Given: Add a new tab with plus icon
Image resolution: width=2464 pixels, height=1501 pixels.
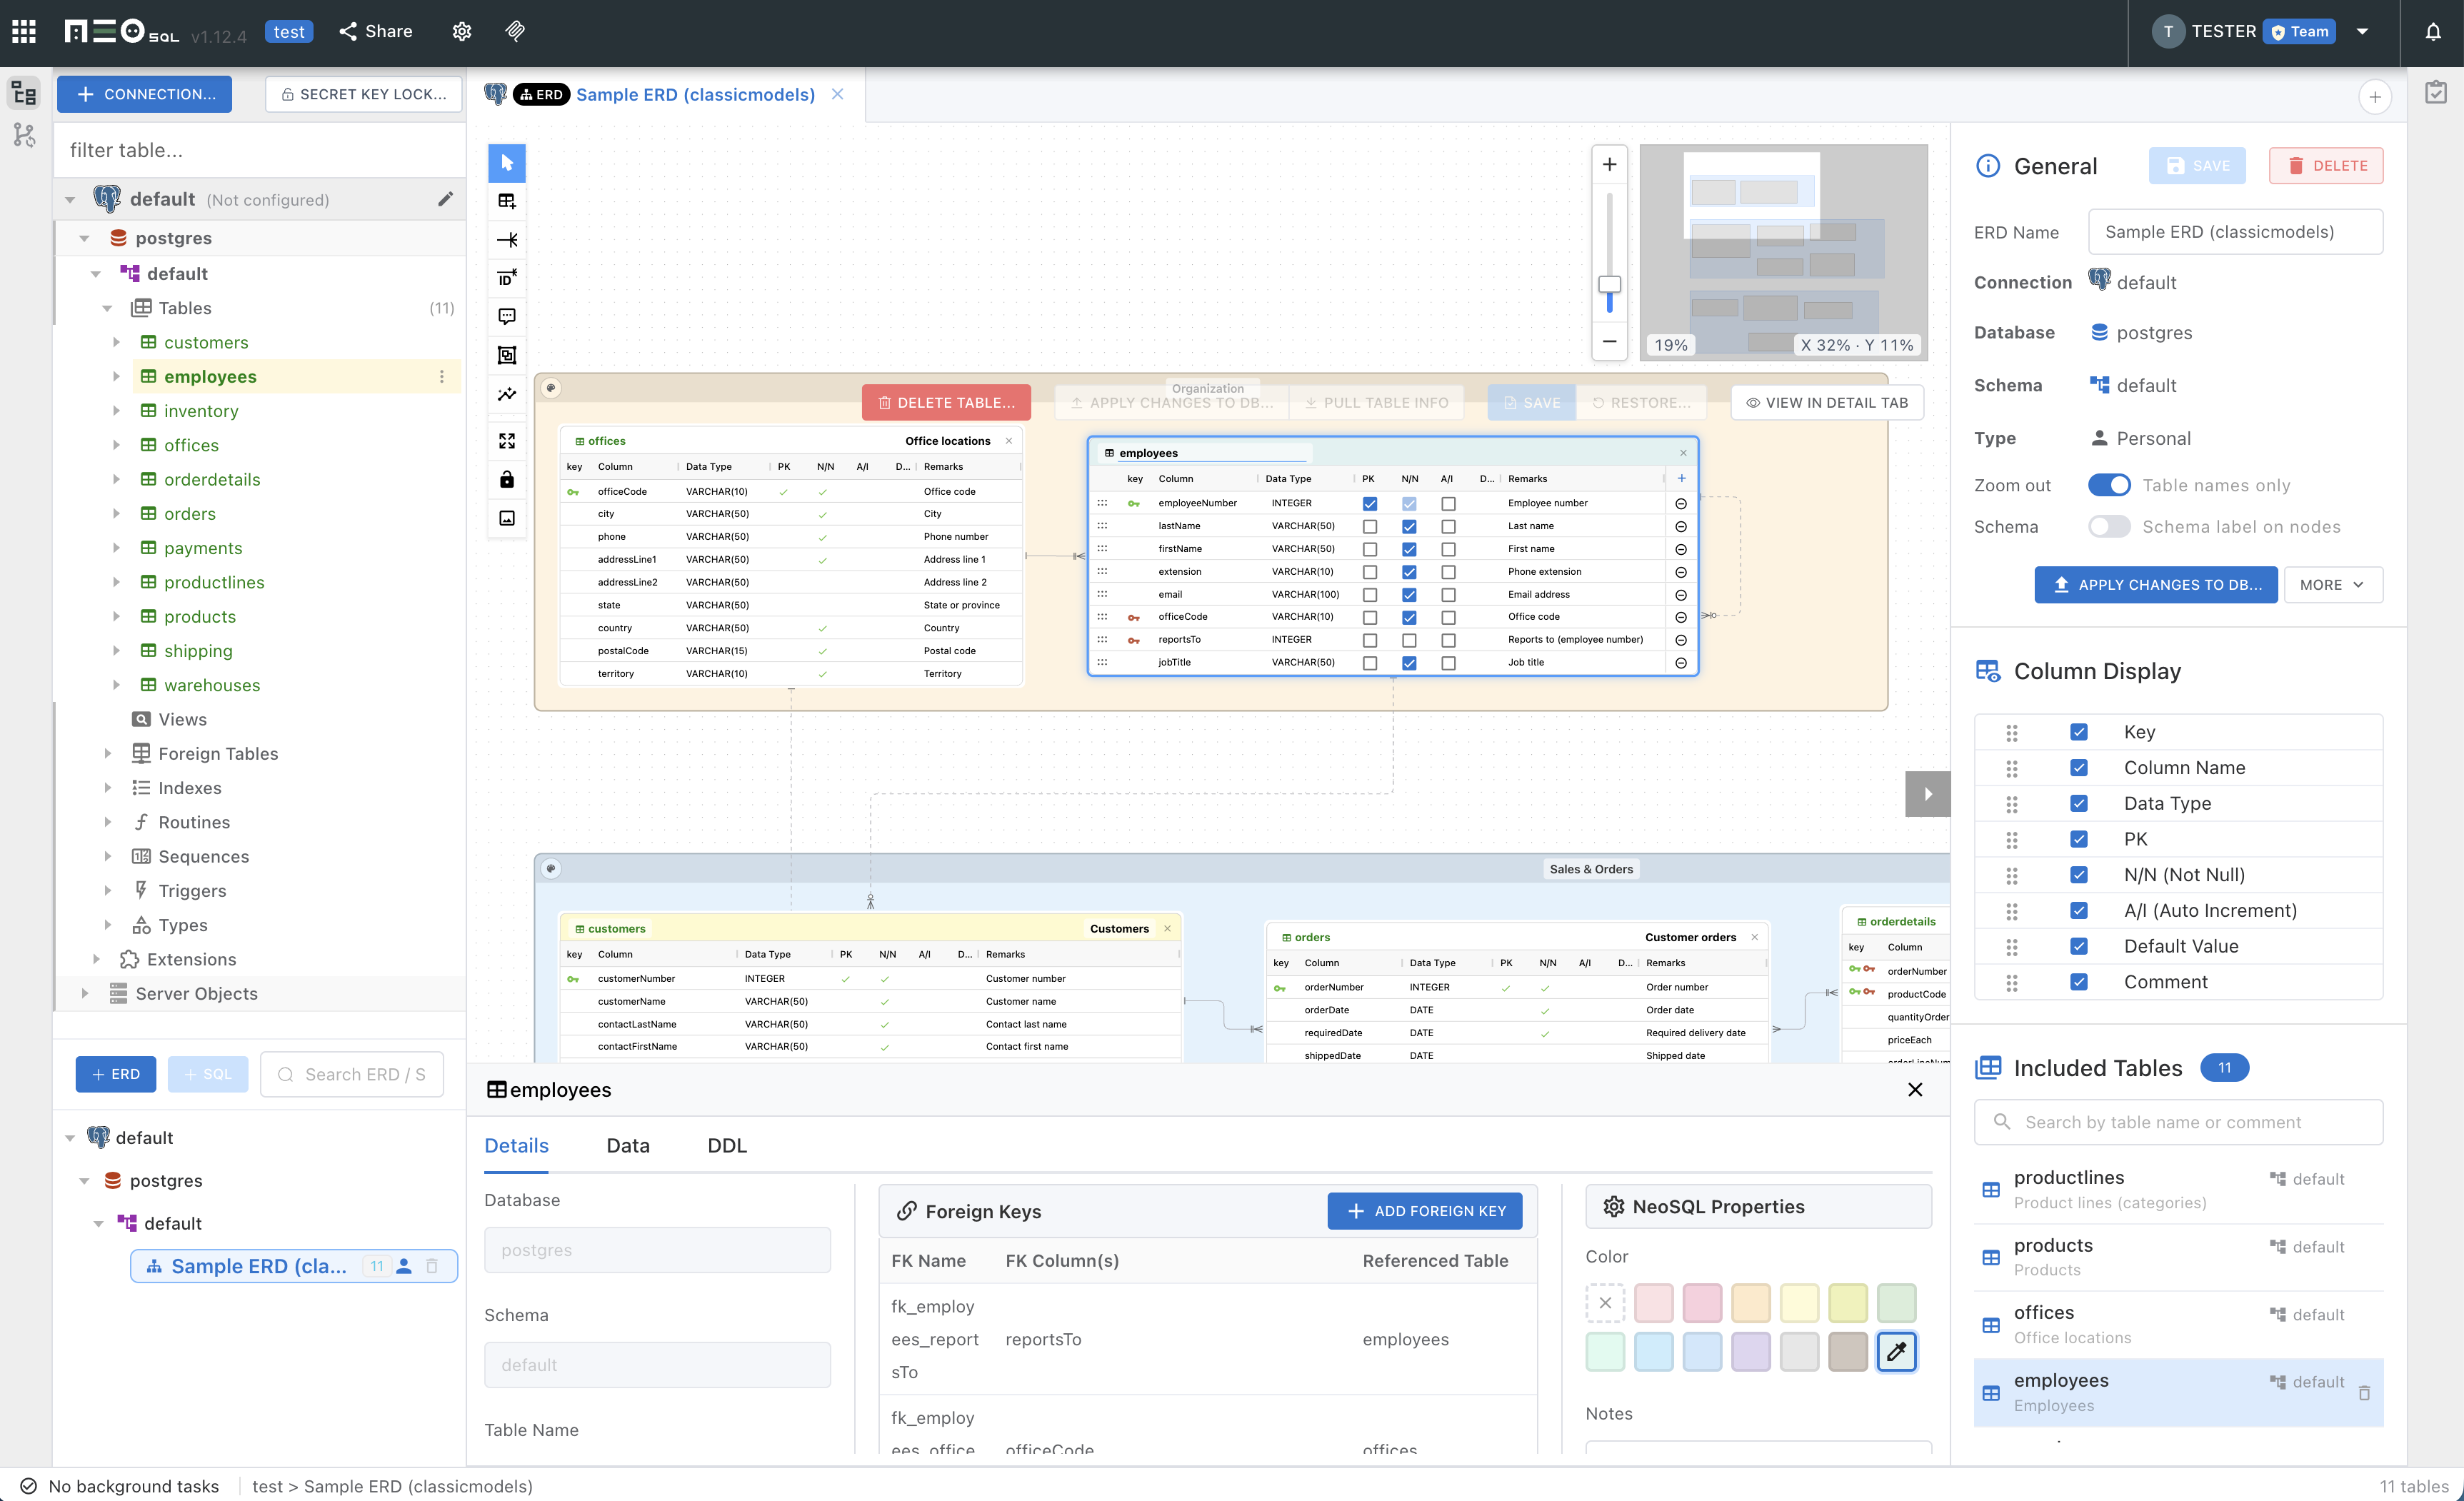Looking at the screenshot, I should [2374, 97].
